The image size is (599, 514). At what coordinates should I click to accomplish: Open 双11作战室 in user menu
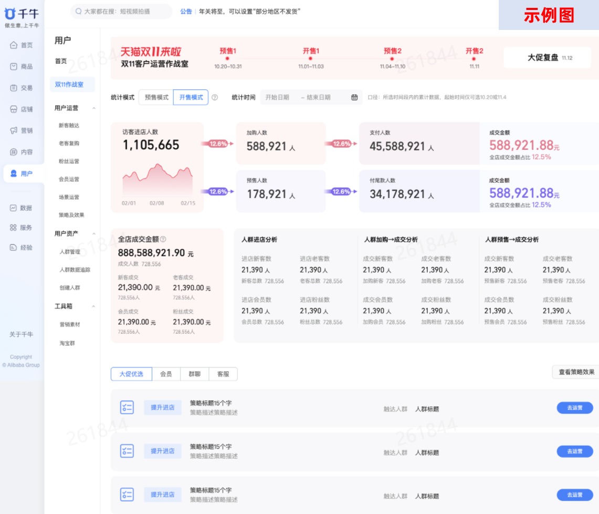[72, 85]
